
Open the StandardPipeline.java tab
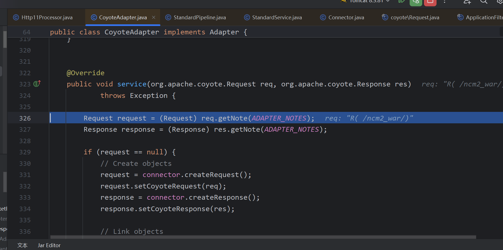[x=199, y=17]
